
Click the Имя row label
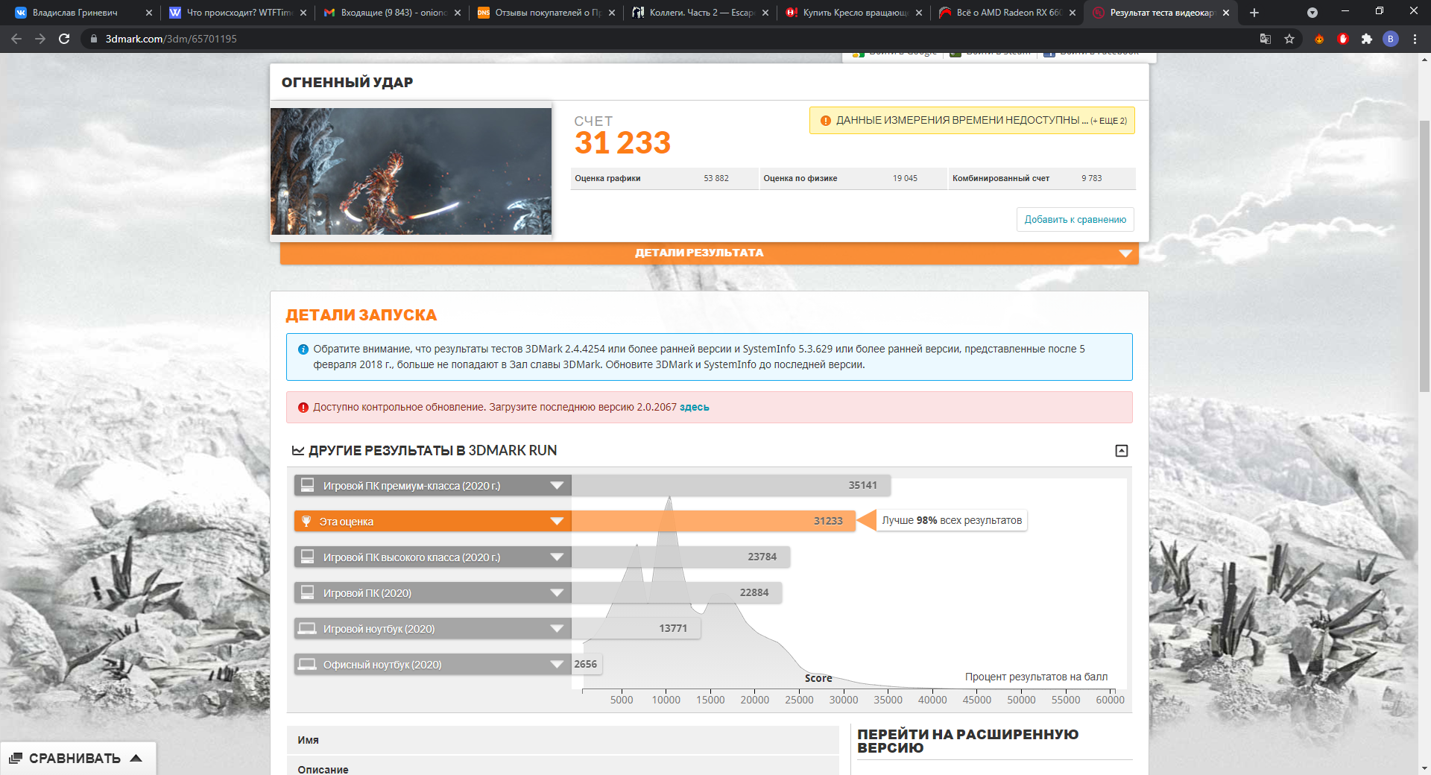coord(308,741)
